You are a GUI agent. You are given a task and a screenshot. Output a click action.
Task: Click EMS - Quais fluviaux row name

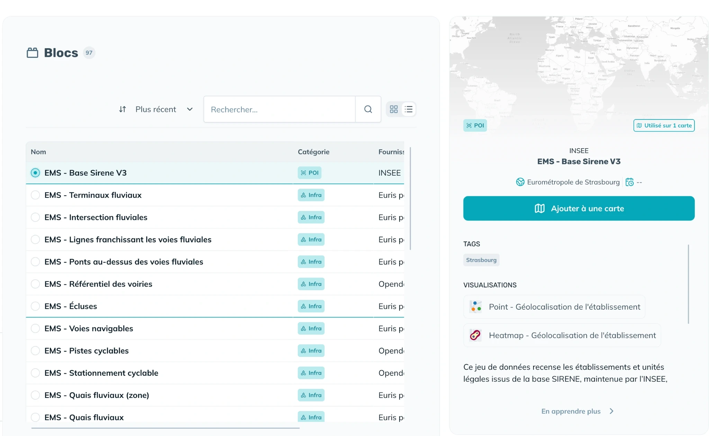coord(84,417)
